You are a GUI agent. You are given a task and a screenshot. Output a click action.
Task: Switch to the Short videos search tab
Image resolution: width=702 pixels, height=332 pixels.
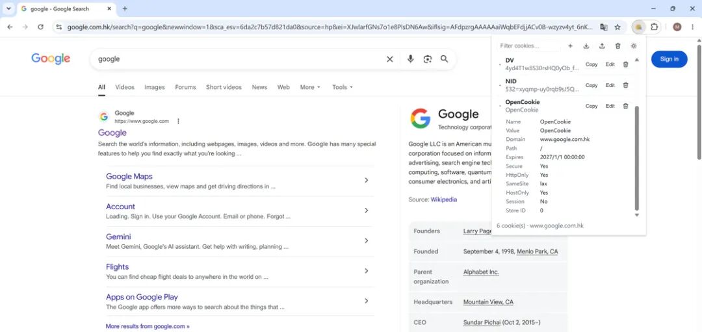tap(224, 87)
